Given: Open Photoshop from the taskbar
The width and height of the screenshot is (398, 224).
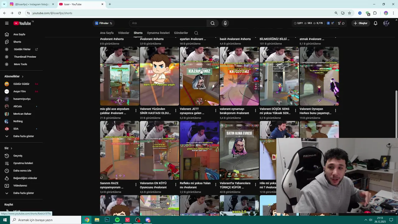Looking at the screenshot, I should click(107, 220).
